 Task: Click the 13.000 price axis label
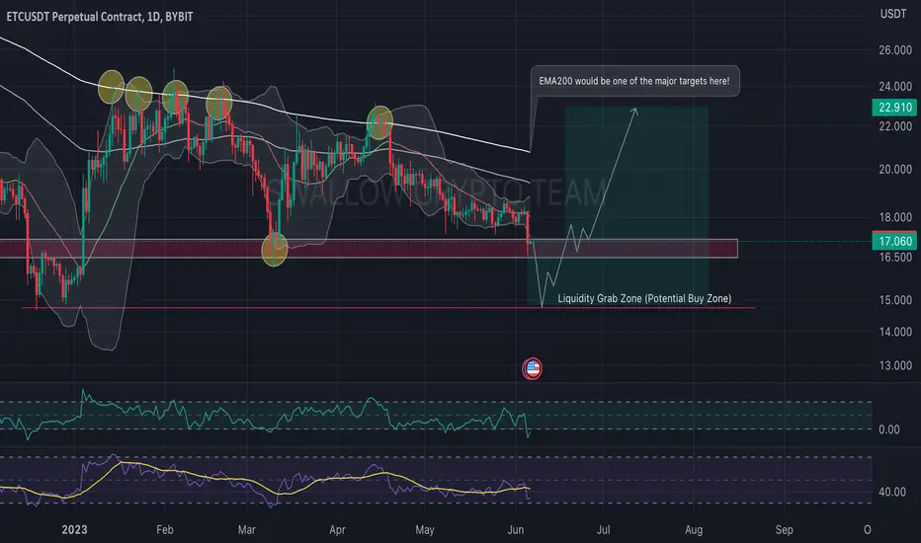pos(895,365)
